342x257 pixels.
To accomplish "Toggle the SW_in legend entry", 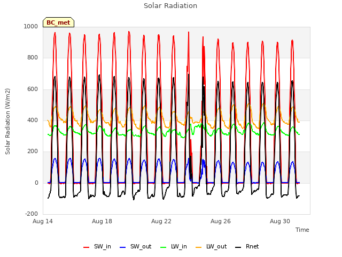I will click(x=97, y=247).
